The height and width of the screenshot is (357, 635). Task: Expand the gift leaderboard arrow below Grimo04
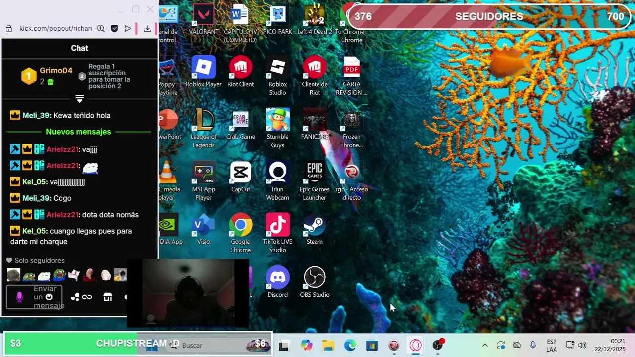tap(79, 99)
